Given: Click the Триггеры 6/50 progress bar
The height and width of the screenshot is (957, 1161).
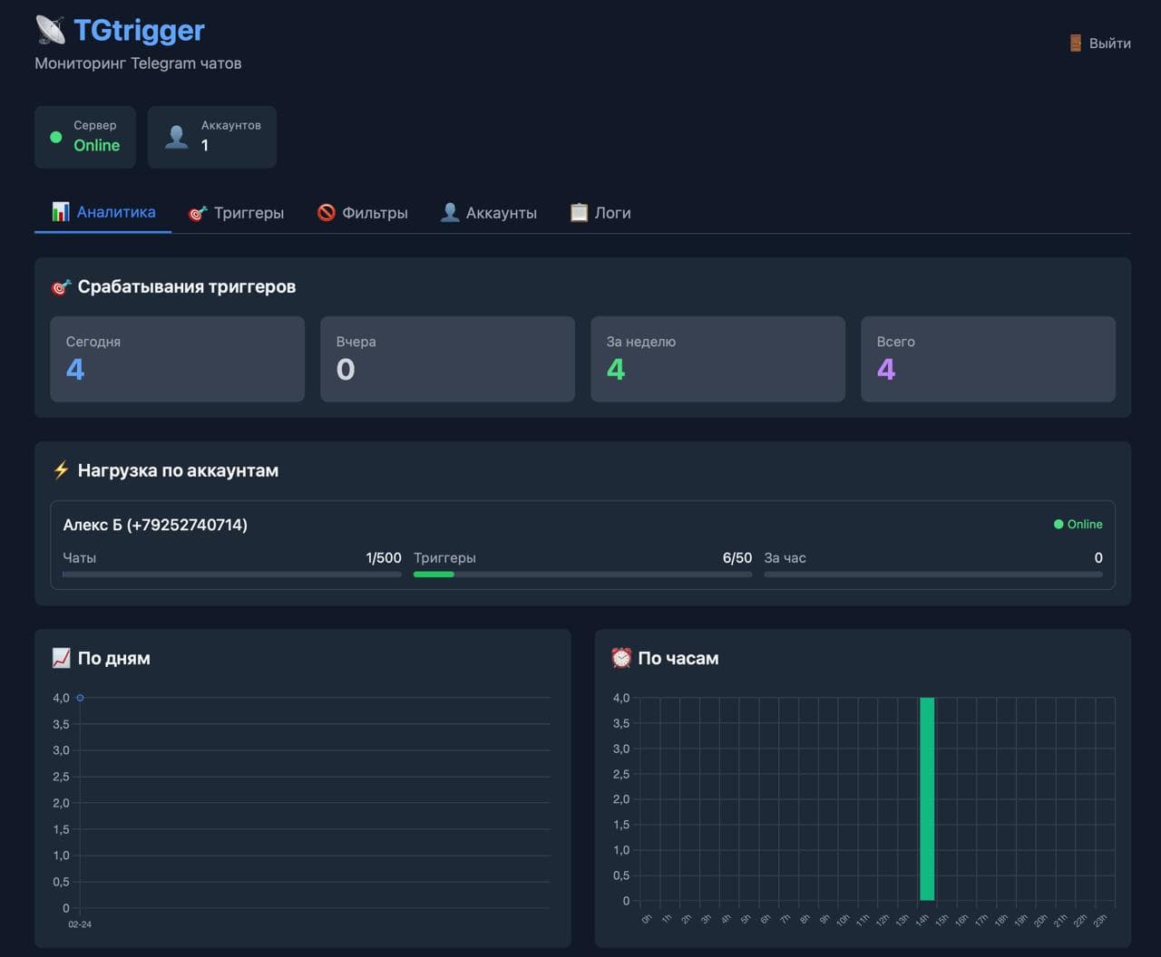Looking at the screenshot, I should 582,574.
